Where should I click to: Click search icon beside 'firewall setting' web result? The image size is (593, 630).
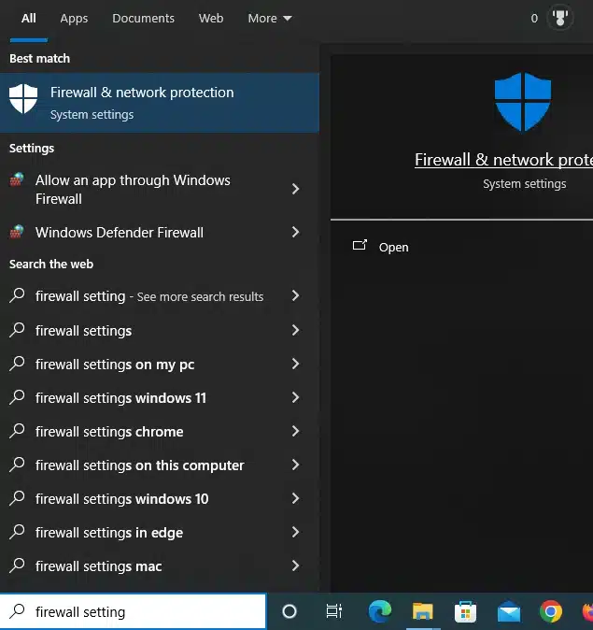coord(17,295)
